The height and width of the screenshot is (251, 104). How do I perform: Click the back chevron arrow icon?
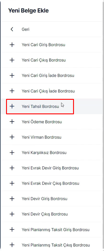coord(12,29)
